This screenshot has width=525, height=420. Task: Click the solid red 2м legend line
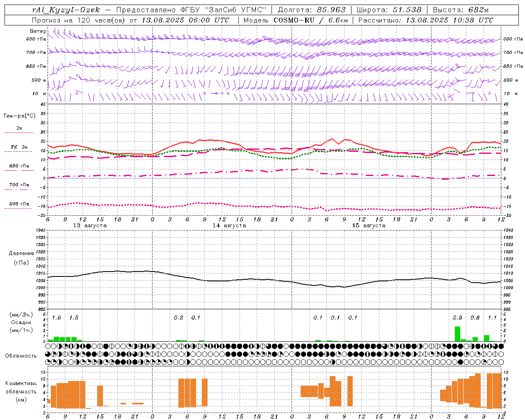(x=19, y=132)
